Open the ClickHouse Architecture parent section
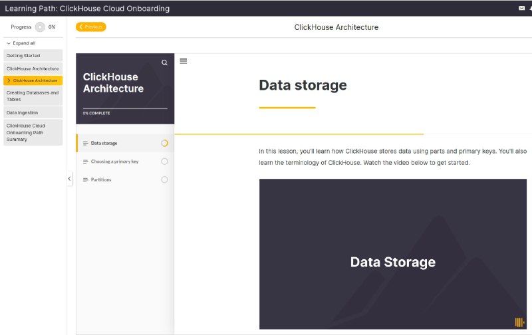The height and width of the screenshot is (335, 532). click(33, 68)
